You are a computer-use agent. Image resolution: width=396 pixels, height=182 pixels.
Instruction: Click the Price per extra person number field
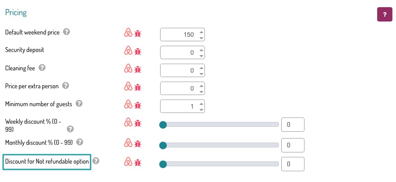click(183, 88)
